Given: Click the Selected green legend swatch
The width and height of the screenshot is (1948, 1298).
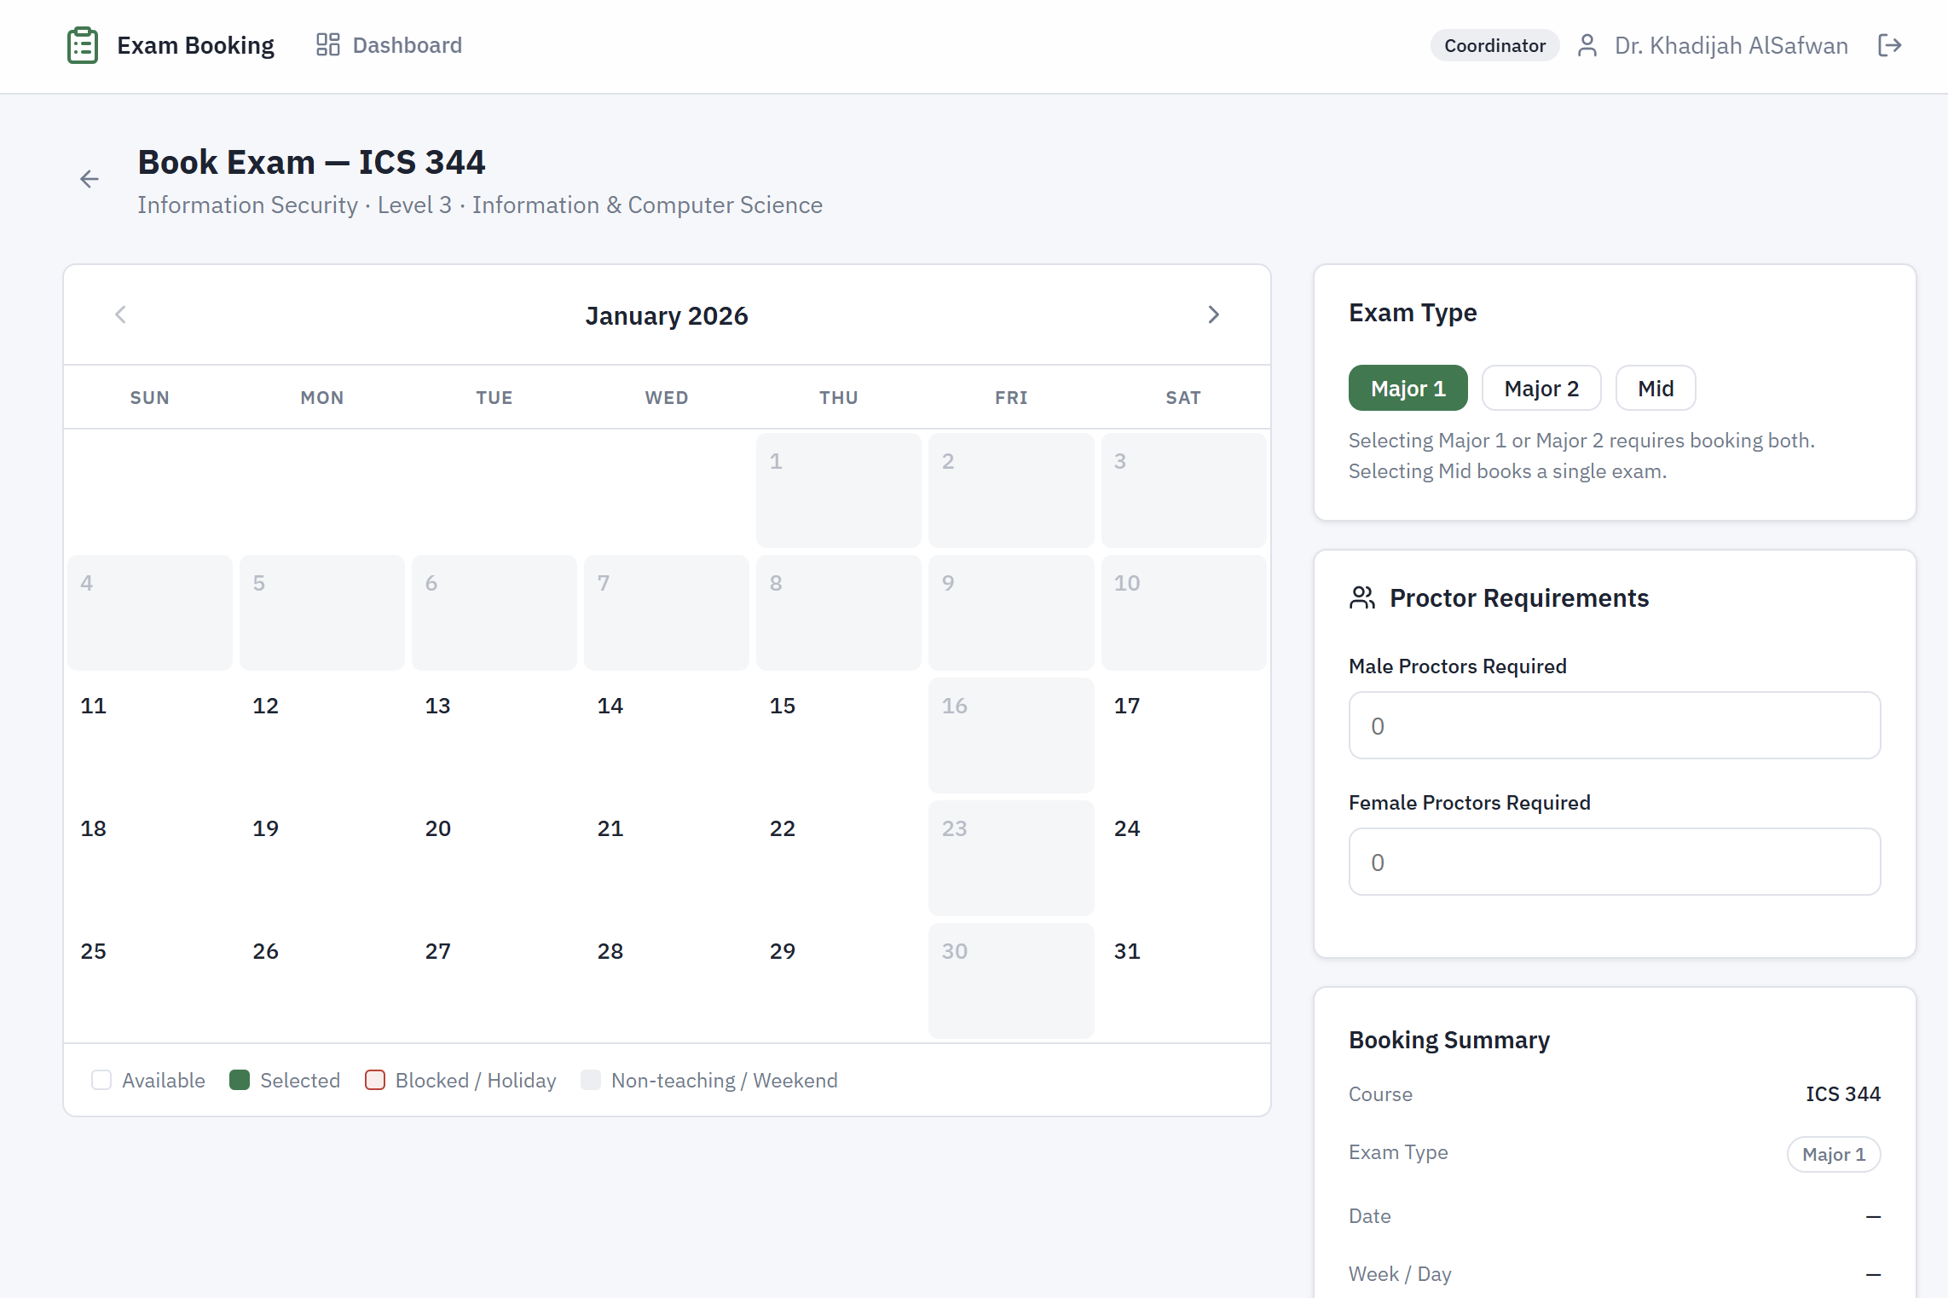Looking at the screenshot, I should coord(240,1080).
